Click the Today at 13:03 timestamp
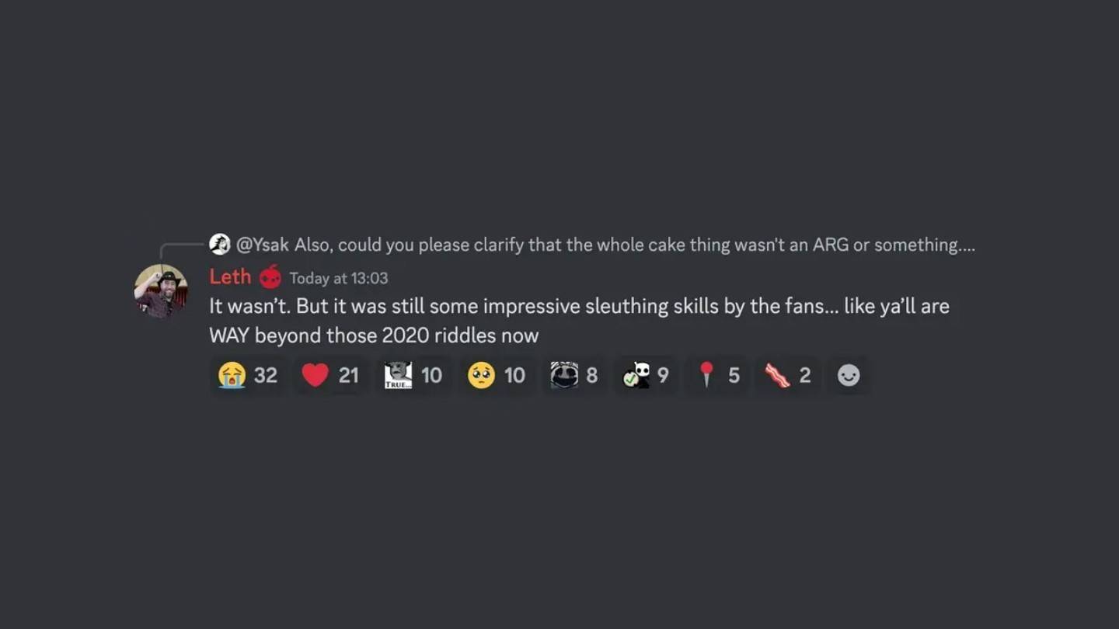The width and height of the screenshot is (1119, 629). click(x=339, y=278)
